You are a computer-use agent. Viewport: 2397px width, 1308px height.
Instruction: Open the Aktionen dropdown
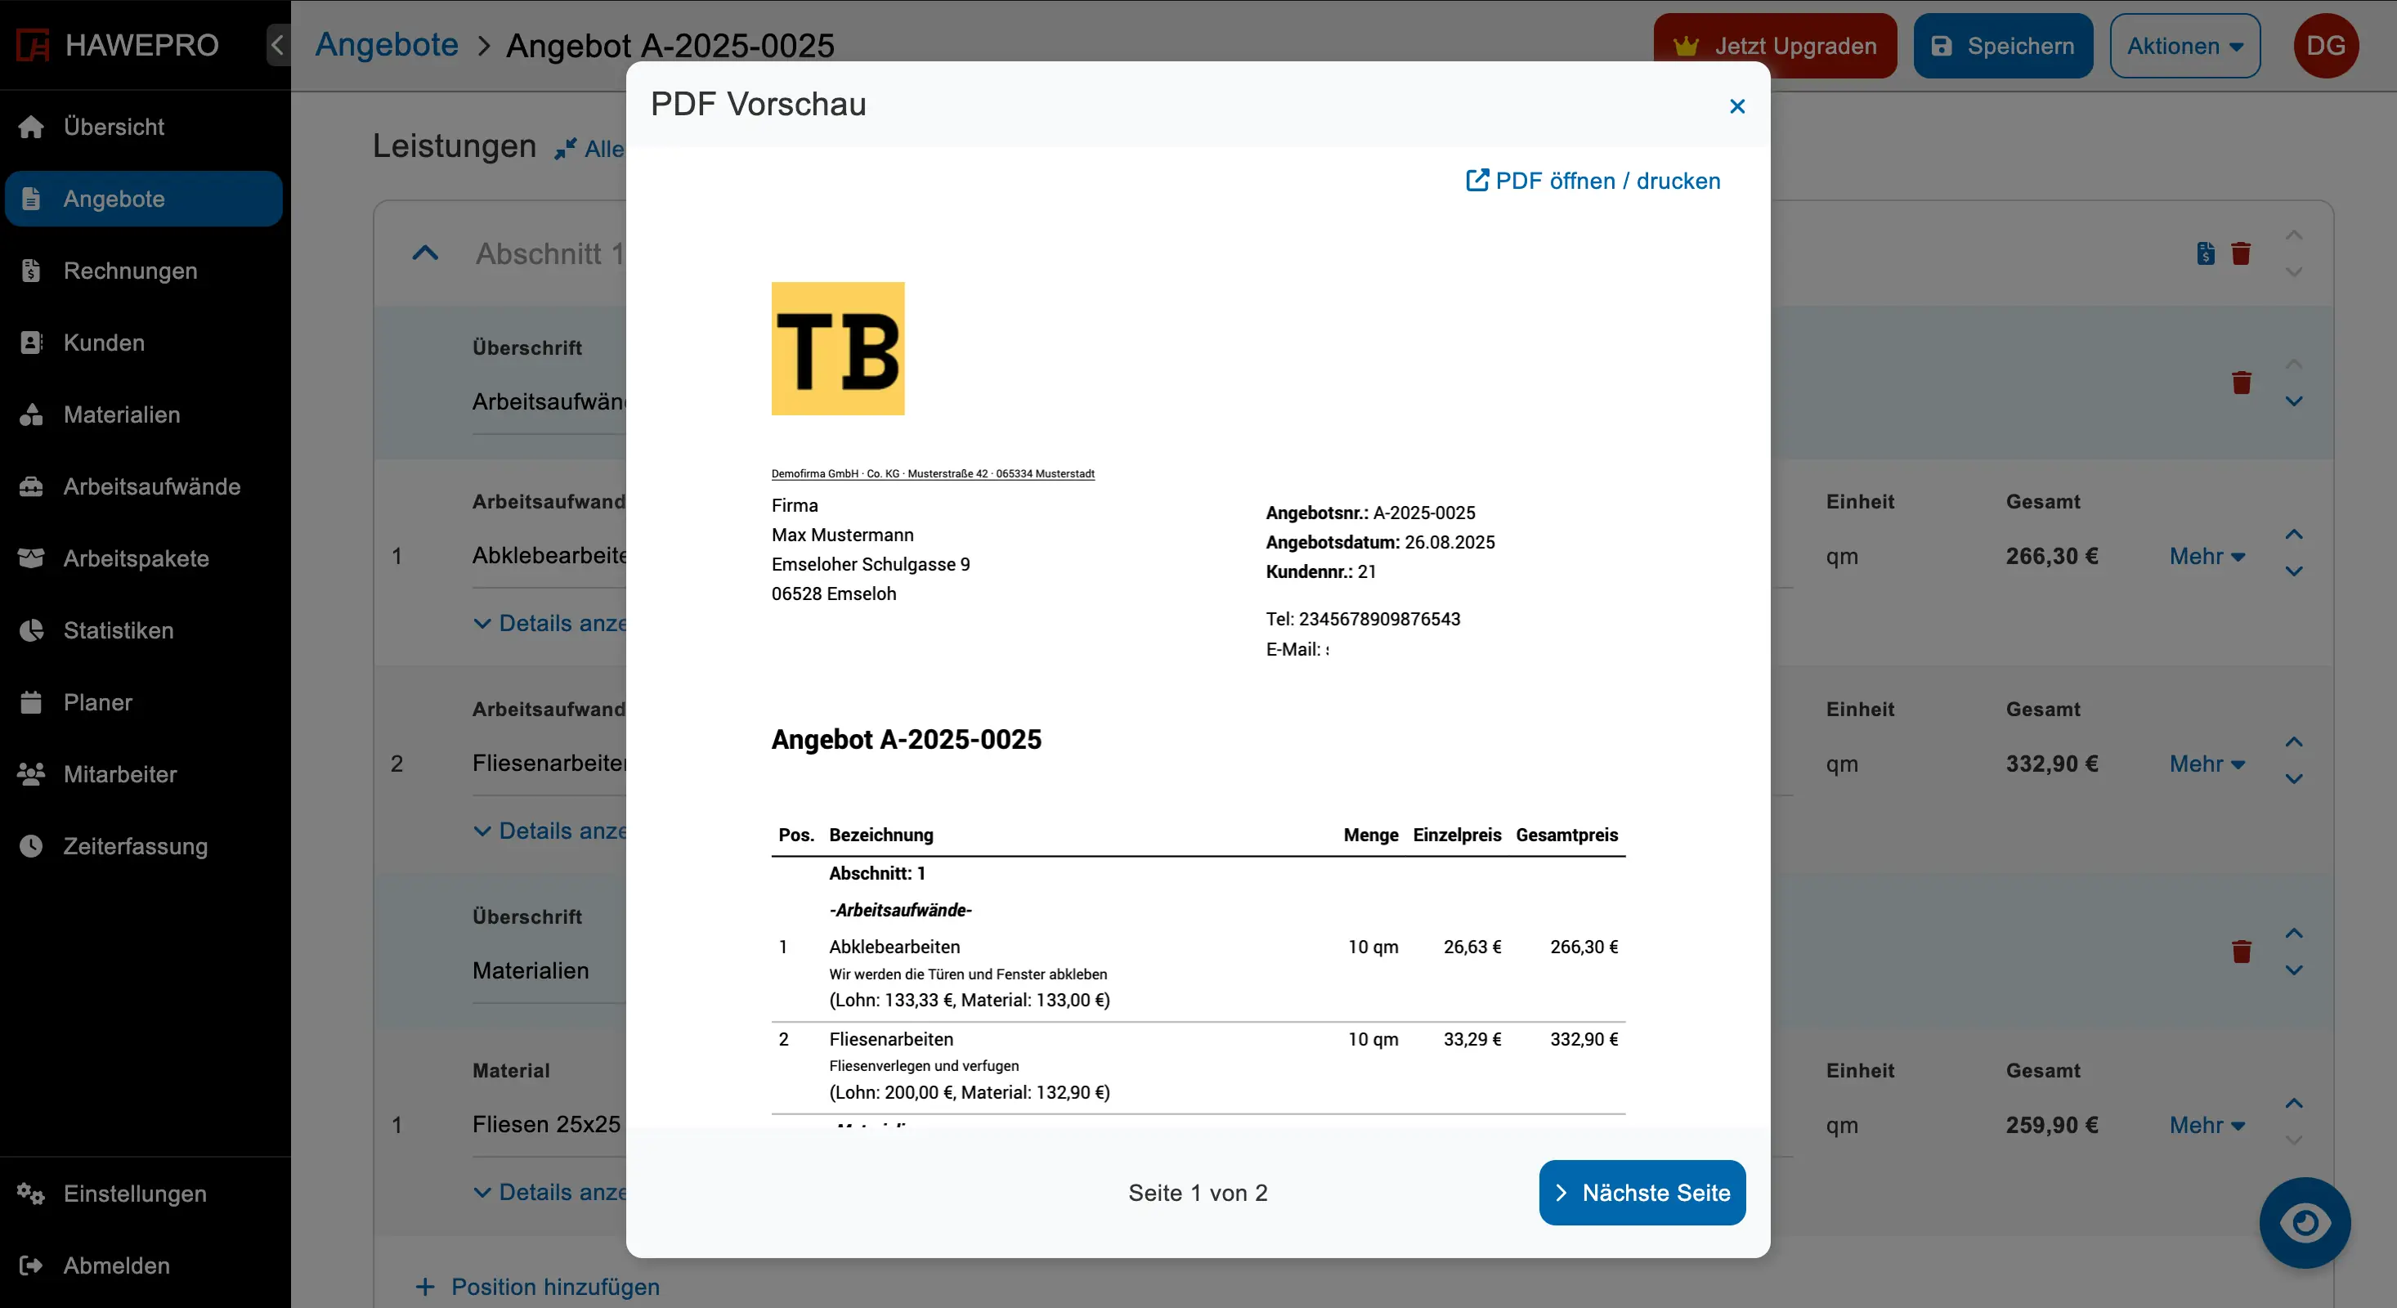point(2184,46)
